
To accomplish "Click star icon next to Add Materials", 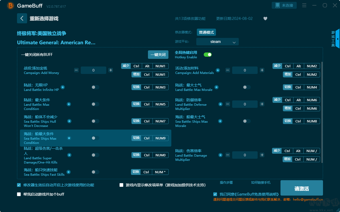I will 218,70.
